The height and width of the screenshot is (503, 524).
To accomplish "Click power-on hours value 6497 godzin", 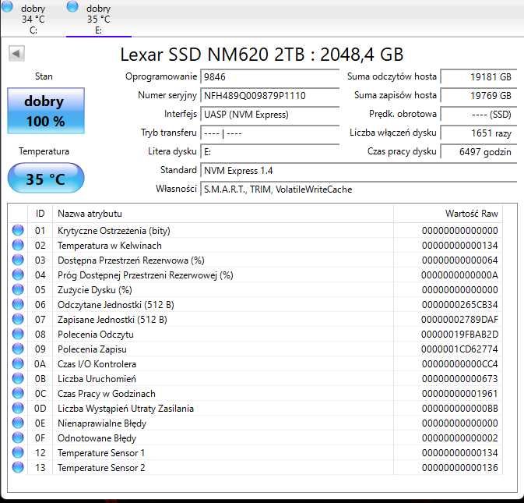I will [x=479, y=151].
